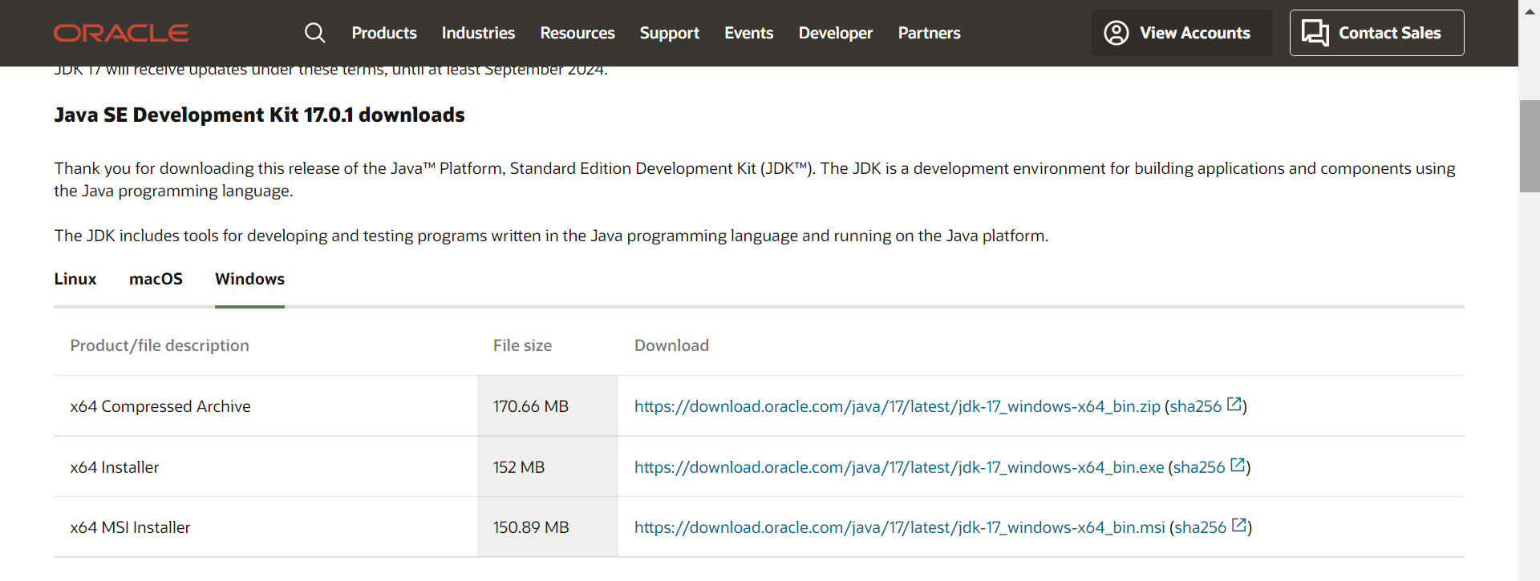Open external sha256 icon for exe installer
Image resolution: width=1540 pixels, height=581 pixels.
1238,465
